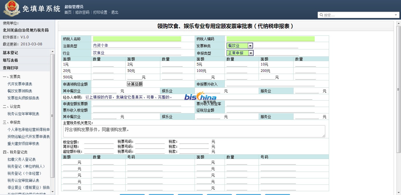The image size is (401, 195).
Task: Click the 1元 quantity input
Action: pos(103,64)
